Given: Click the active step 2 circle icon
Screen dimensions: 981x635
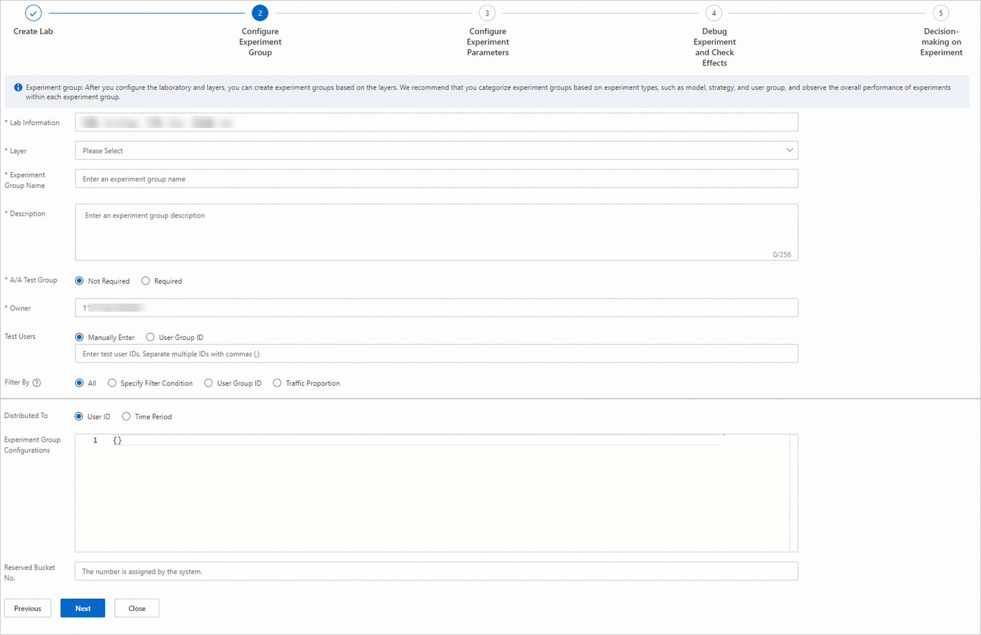Looking at the screenshot, I should (x=260, y=13).
